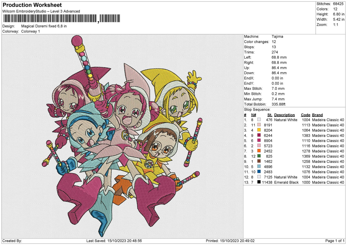Click the Max Jump value 7.4 mm
Image resolution: width=347 pixels, height=245 pixels.
point(278,99)
